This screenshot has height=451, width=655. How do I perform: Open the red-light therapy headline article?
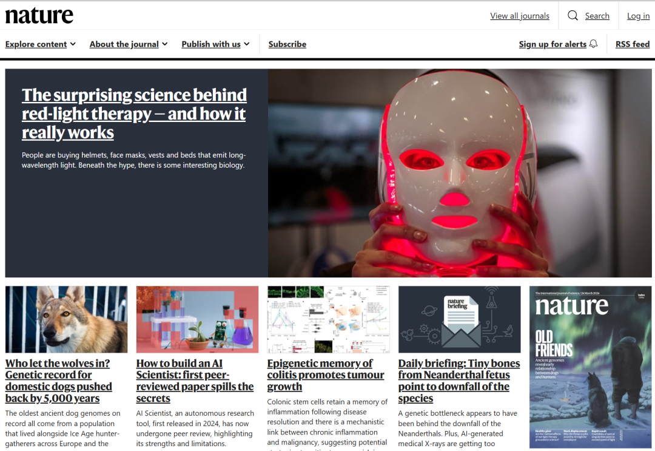pos(134,114)
